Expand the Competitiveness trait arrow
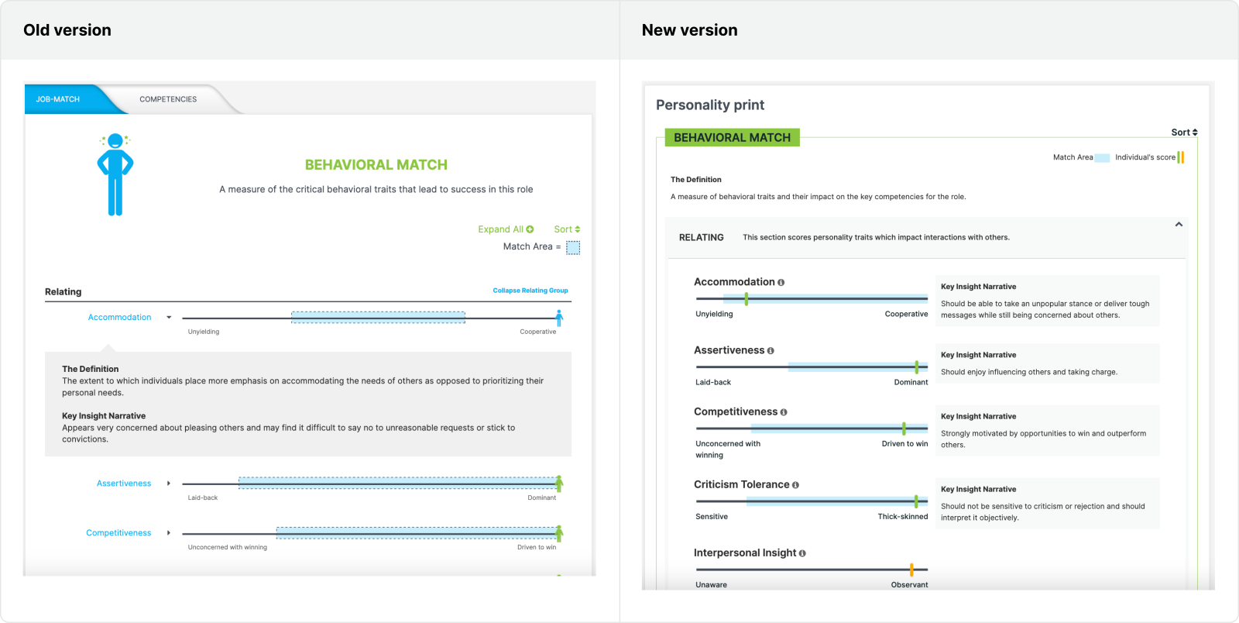 tap(169, 533)
